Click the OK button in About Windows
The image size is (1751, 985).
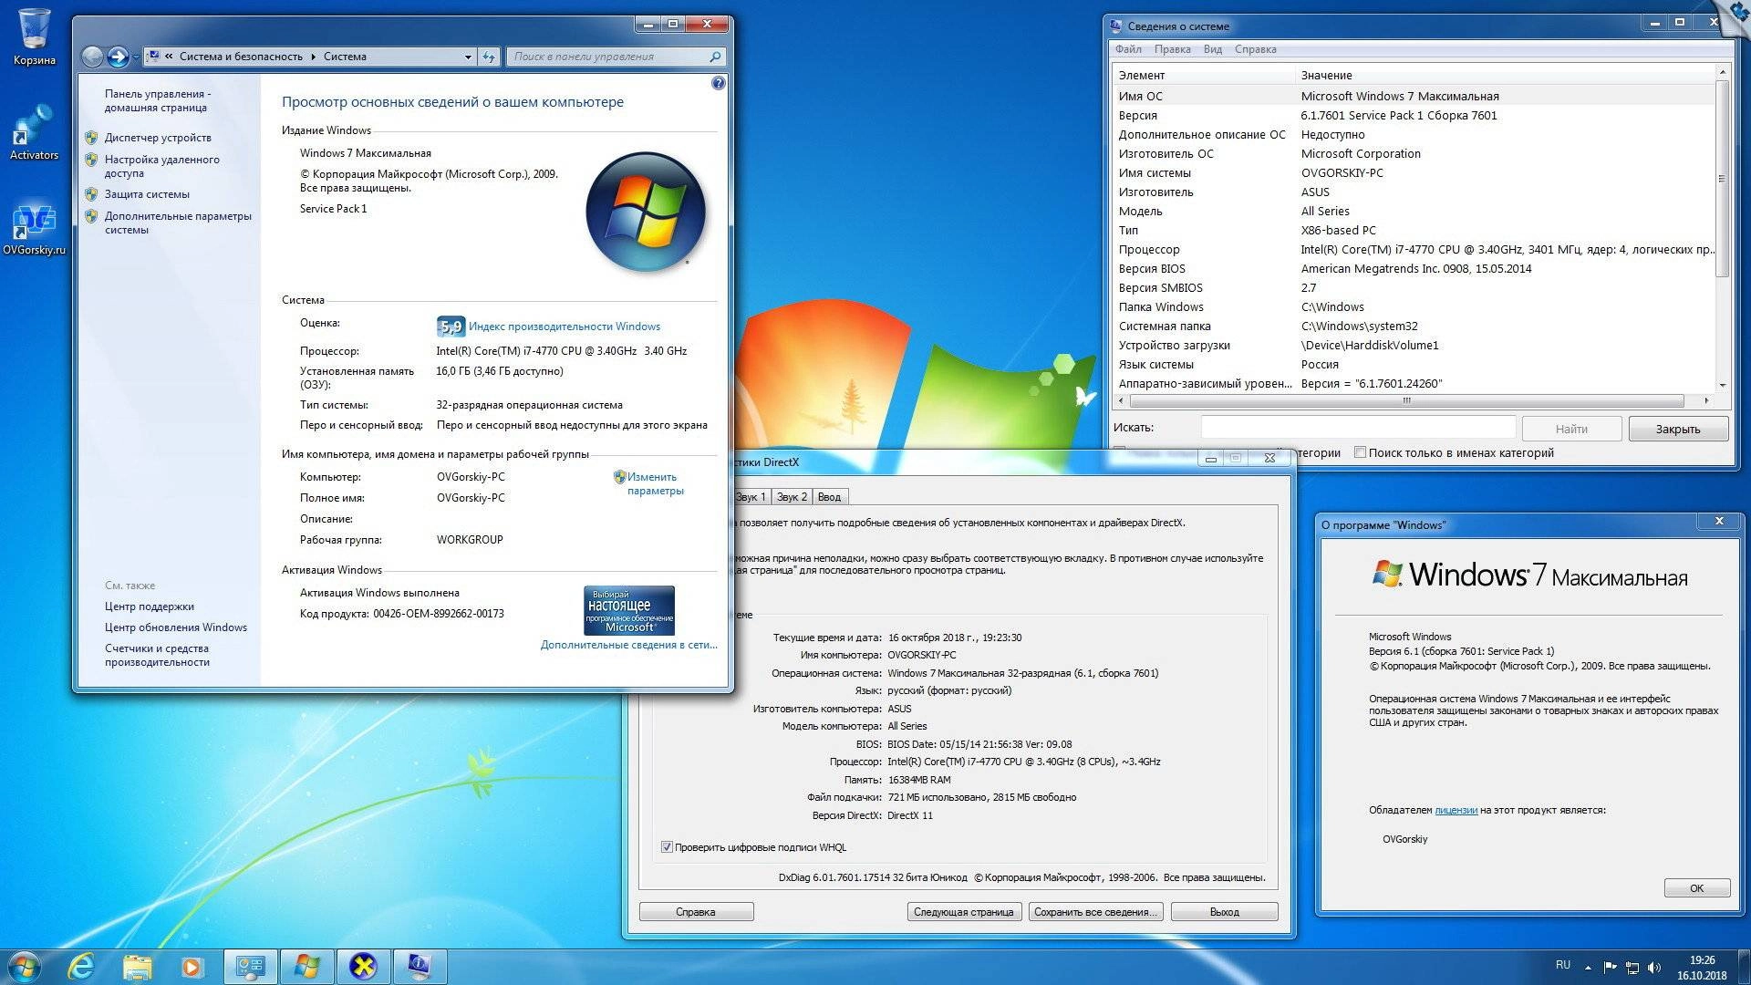point(1696,888)
